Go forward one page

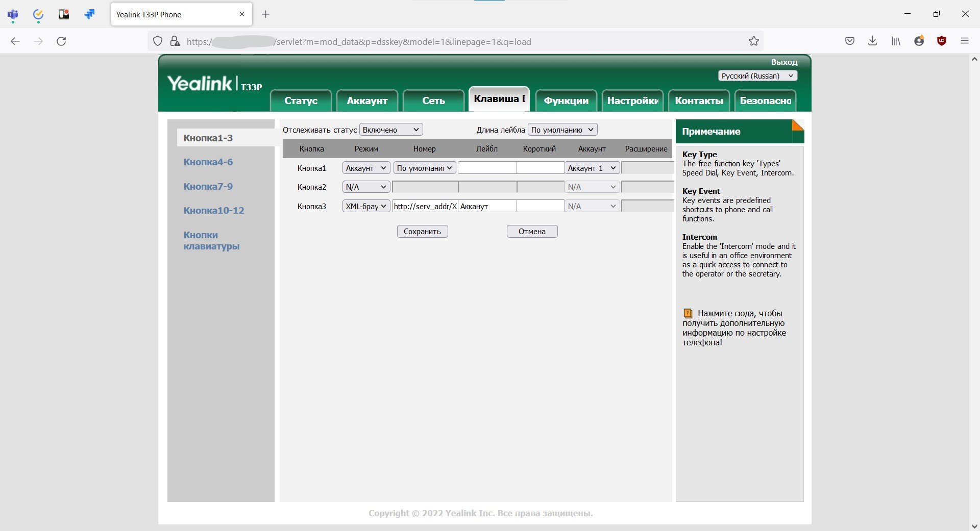pos(38,41)
